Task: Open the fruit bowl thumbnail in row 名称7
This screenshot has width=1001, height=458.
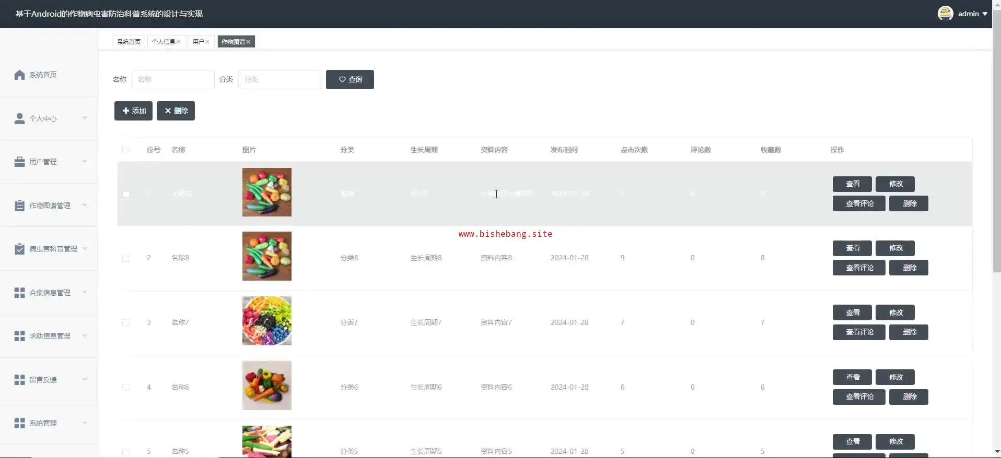Action: click(267, 321)
